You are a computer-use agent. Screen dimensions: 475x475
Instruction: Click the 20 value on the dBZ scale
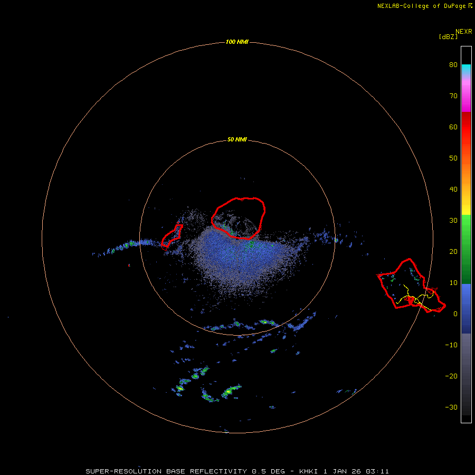[453, 252]
